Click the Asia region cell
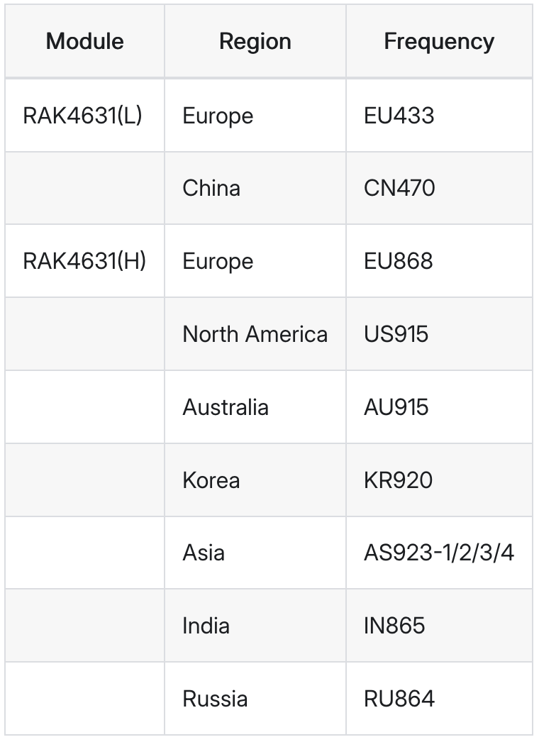The height and width of the screenshot is (742, 539). [x=204, y=553]
